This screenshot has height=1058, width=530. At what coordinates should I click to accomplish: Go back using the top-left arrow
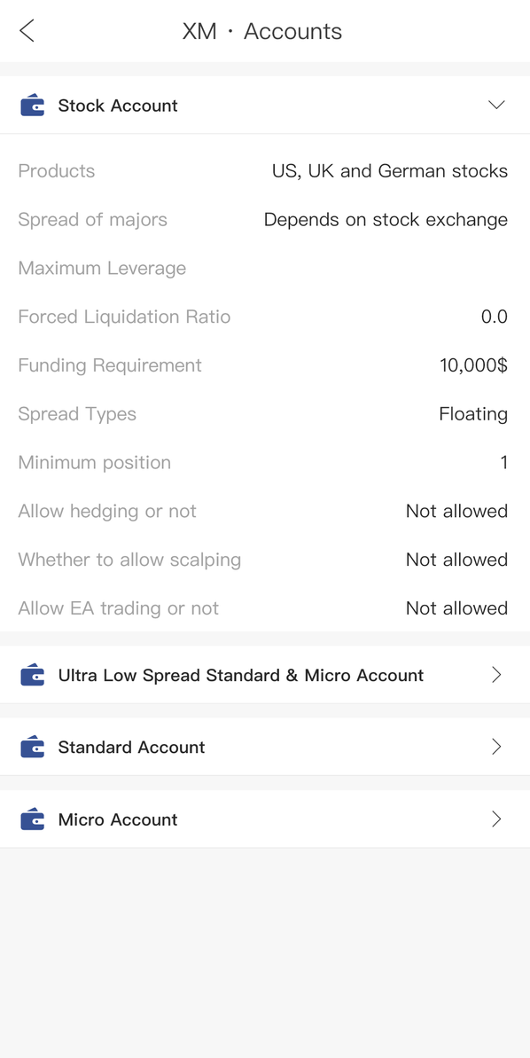(27, 31)
